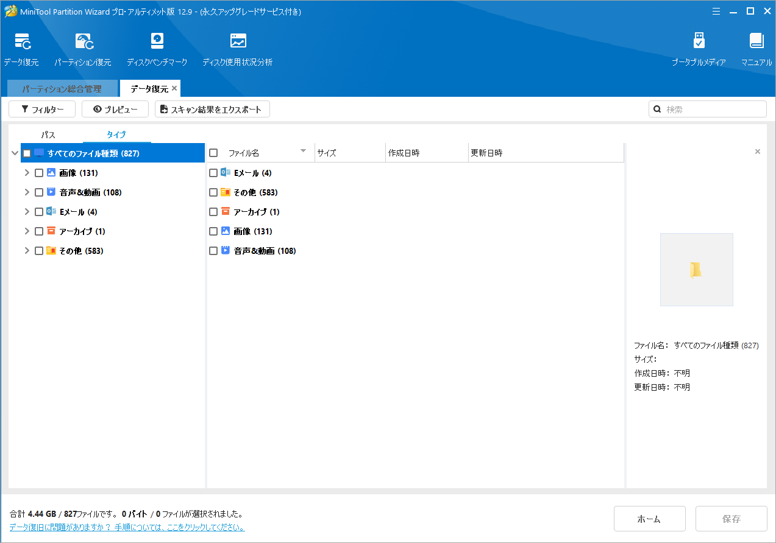
Task: Click 画像 icon in the file list
Action: pyautogui.click(x=226, y=231)
